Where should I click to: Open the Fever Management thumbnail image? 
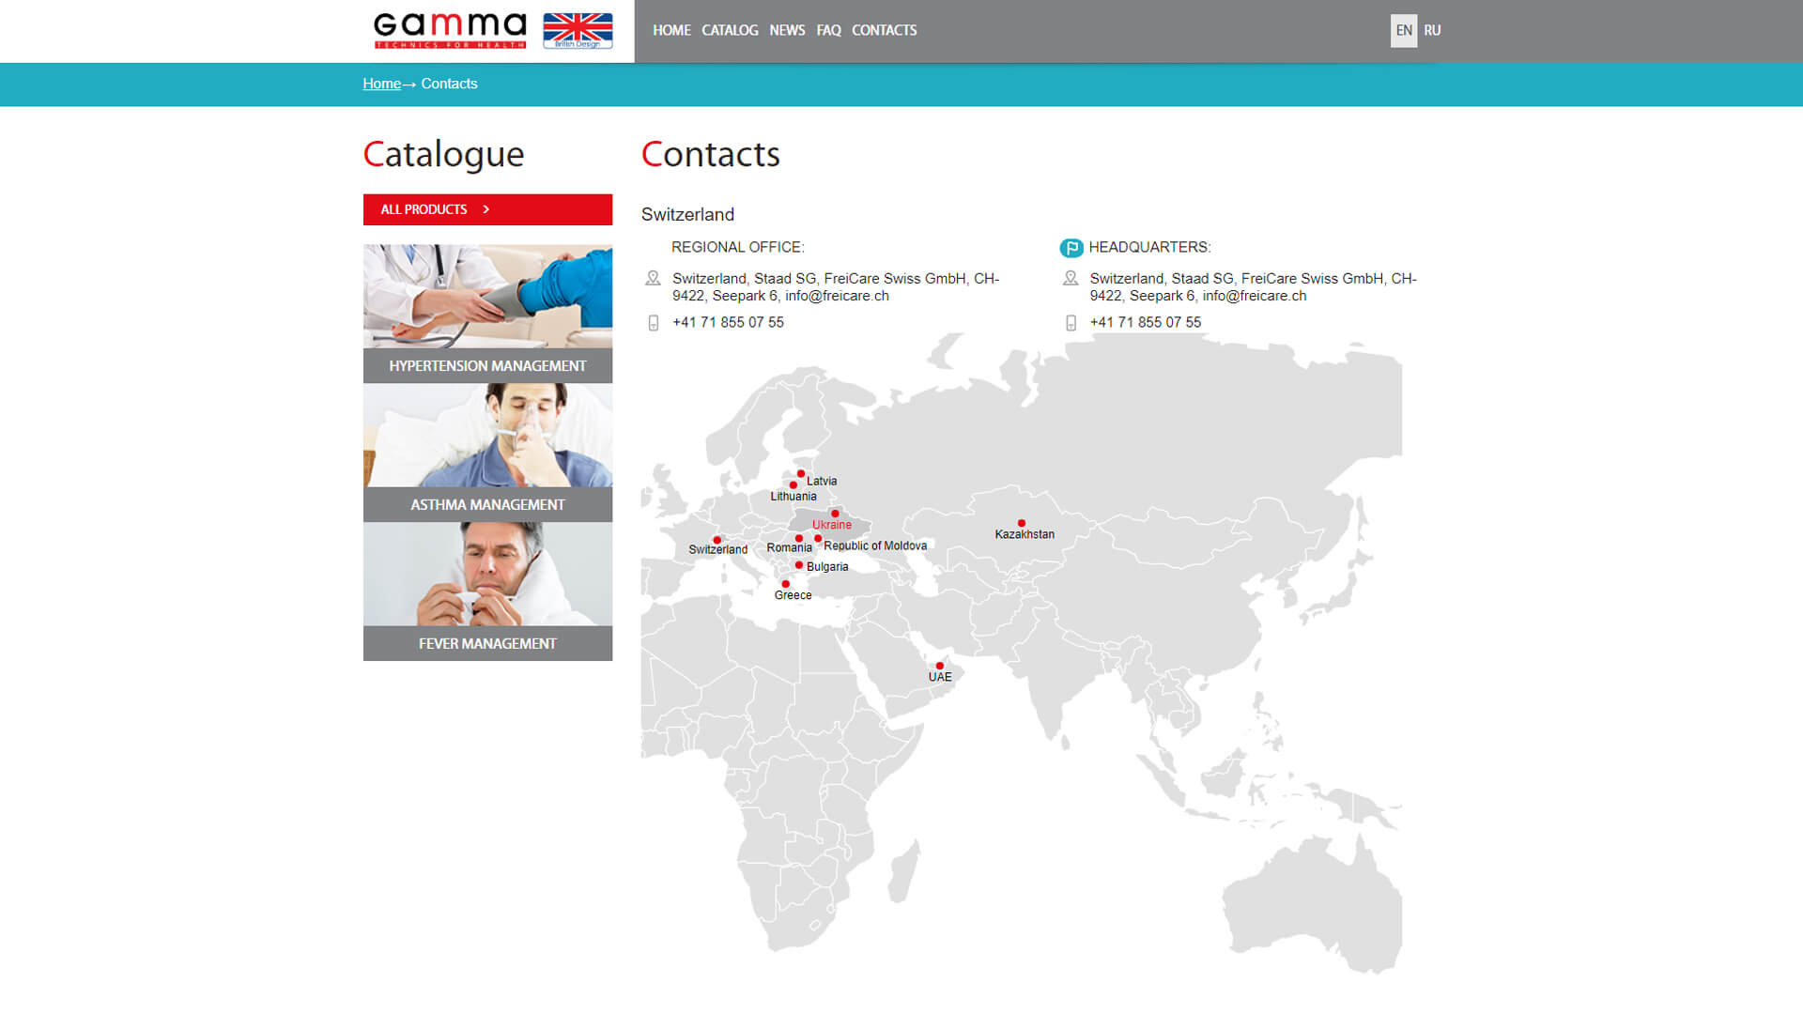[x=487, y=574]
